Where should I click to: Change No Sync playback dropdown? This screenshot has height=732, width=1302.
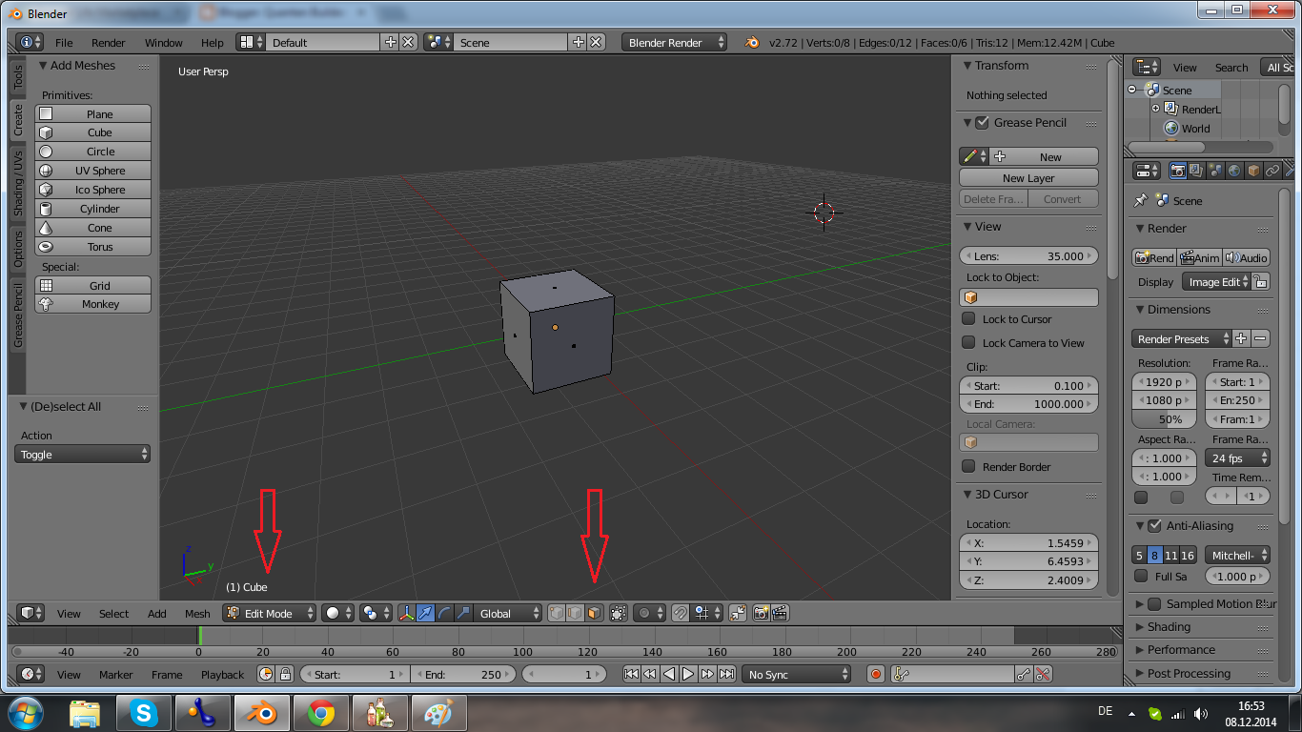pos(797,674)
